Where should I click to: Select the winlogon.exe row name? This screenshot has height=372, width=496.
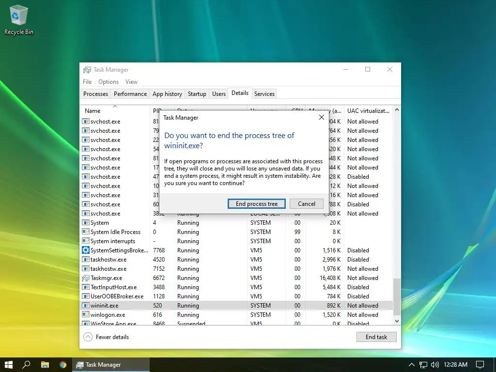(108, 315)
